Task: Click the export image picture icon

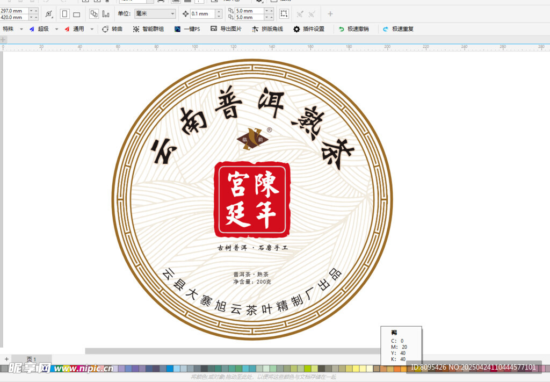Action: click(214, 29)
